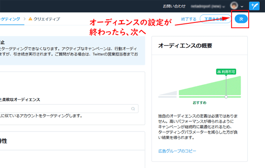Image resolution: width=265 pixels, height=168 pixels.
Task: Expand the chevron next to profile avatar
Action: coord(242,7)
